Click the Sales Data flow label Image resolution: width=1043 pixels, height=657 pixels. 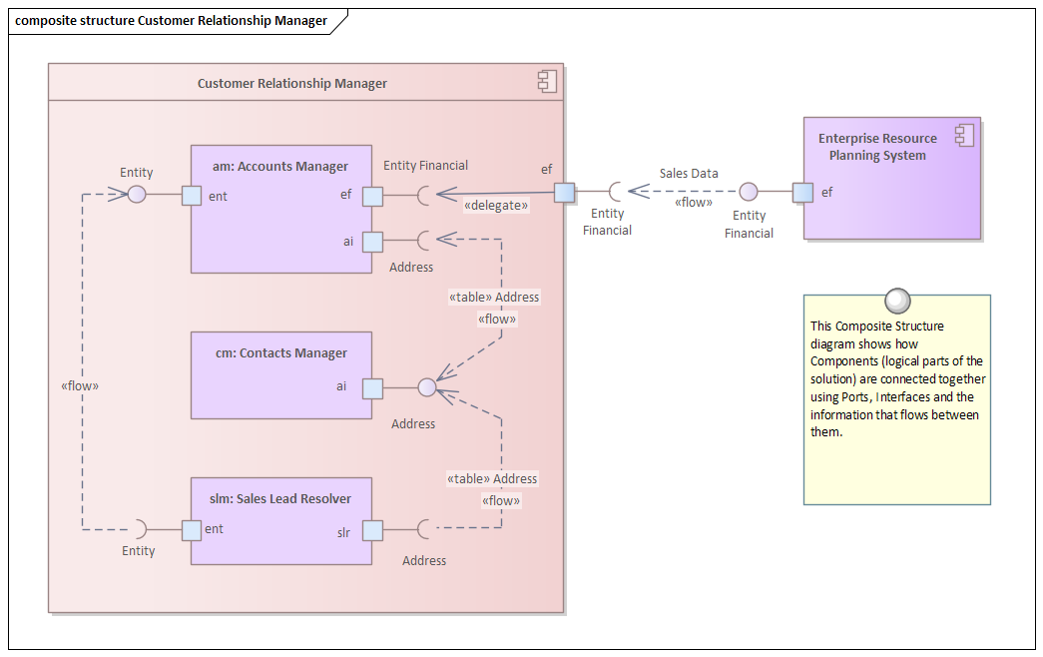(689, 173)
